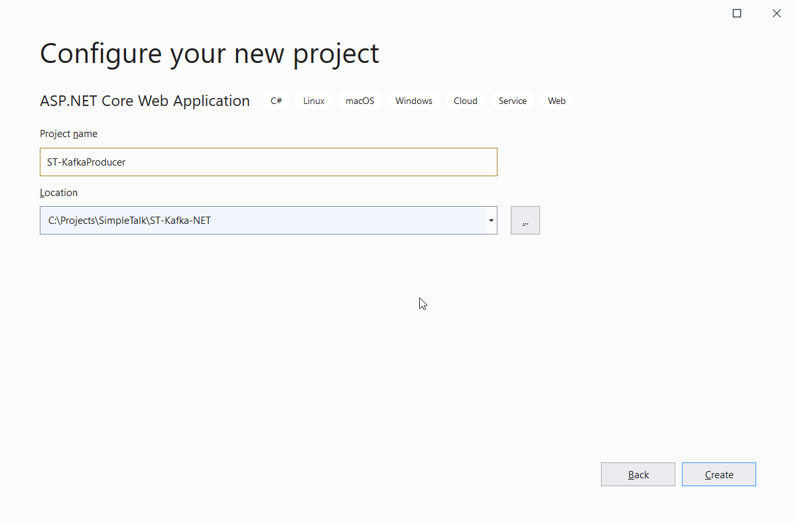The height and width of the screenshot is (522, 796).
Task: Open the browse (...) folder button
Action: click(x=525, y=220)
